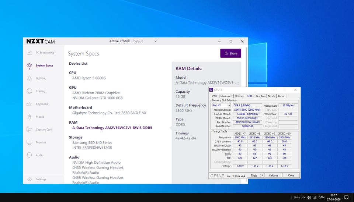
Task: Click the CPU-Z title bar app icon
Action: [211, 90]
